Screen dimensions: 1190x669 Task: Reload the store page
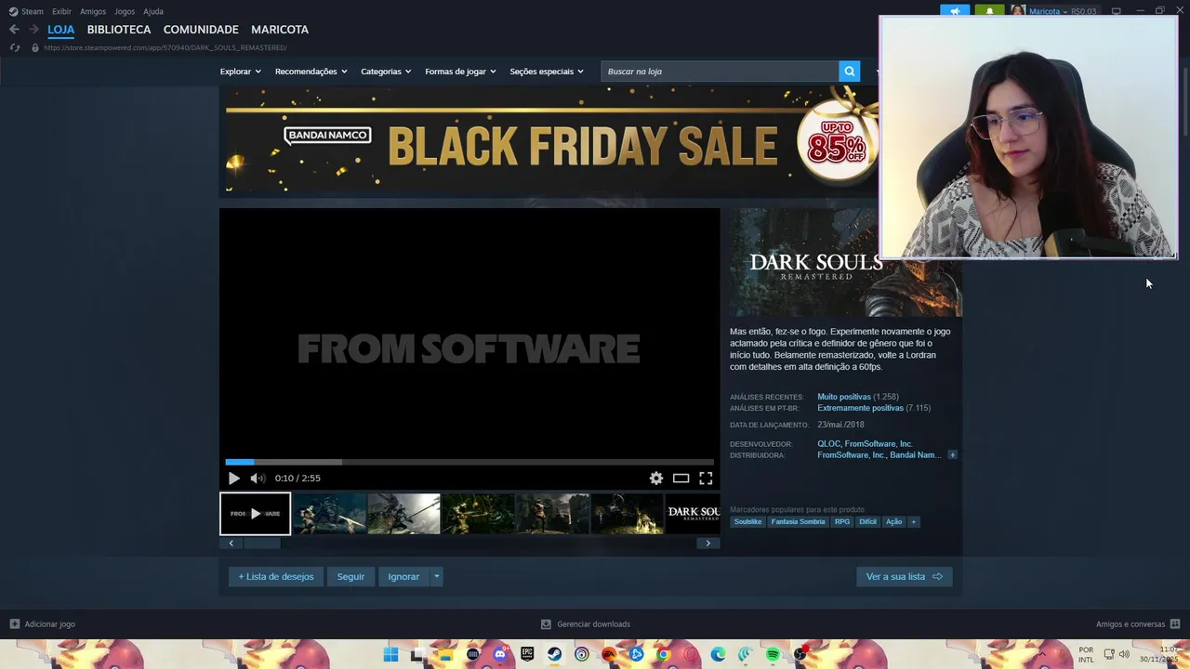pyautogui.click(x=14, y=47)
